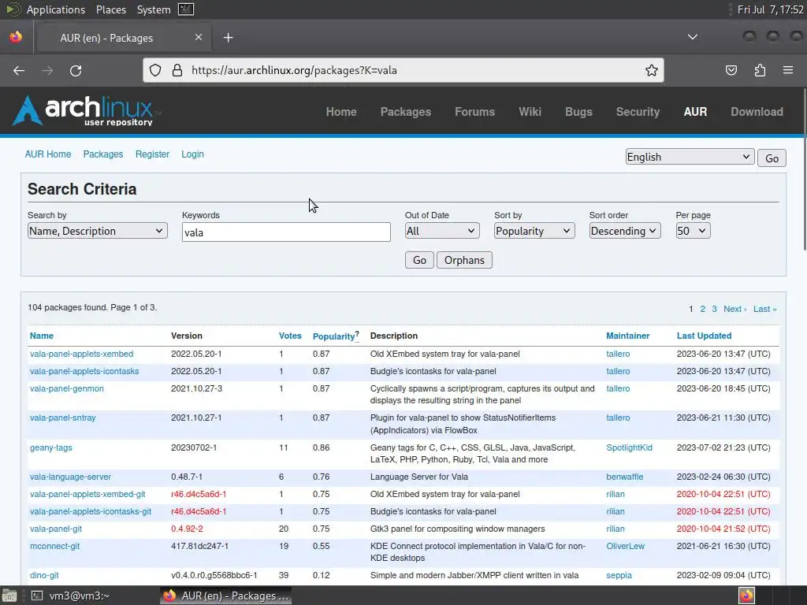Click Go beside language selector
Screen dimensions: 807x605
click(772, 158)
